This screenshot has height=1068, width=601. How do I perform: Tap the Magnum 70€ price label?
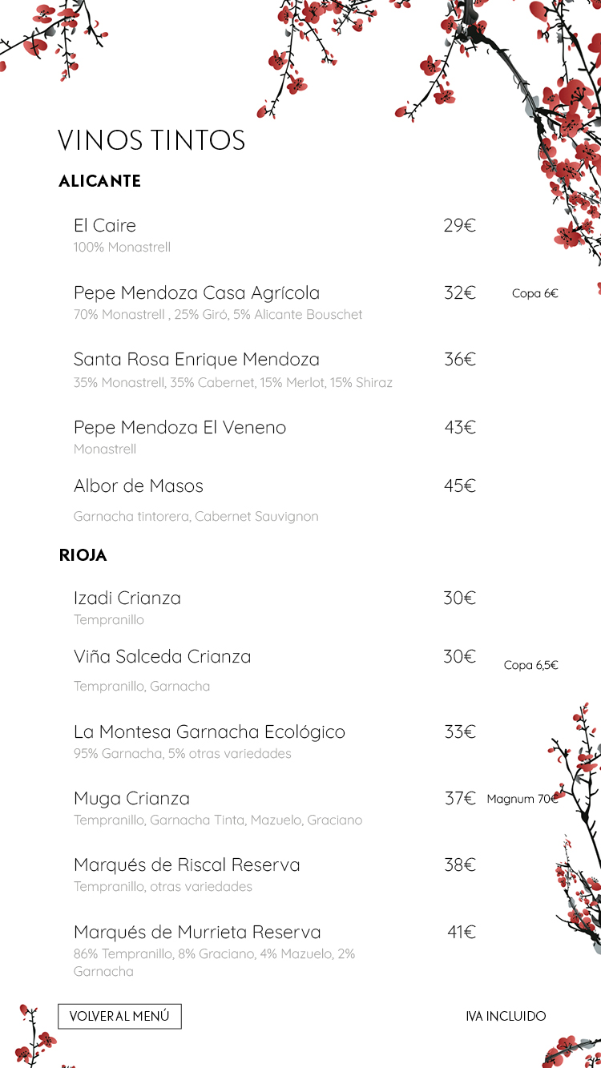(x=522, y=800)
